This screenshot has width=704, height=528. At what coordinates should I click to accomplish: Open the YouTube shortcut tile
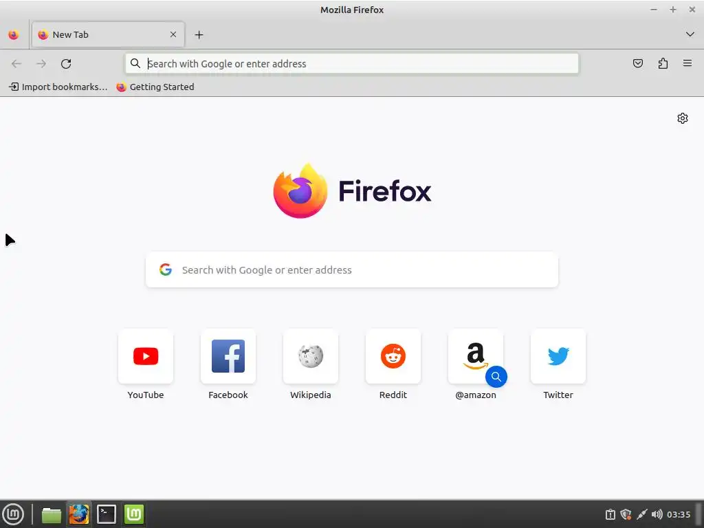(146, 356)
